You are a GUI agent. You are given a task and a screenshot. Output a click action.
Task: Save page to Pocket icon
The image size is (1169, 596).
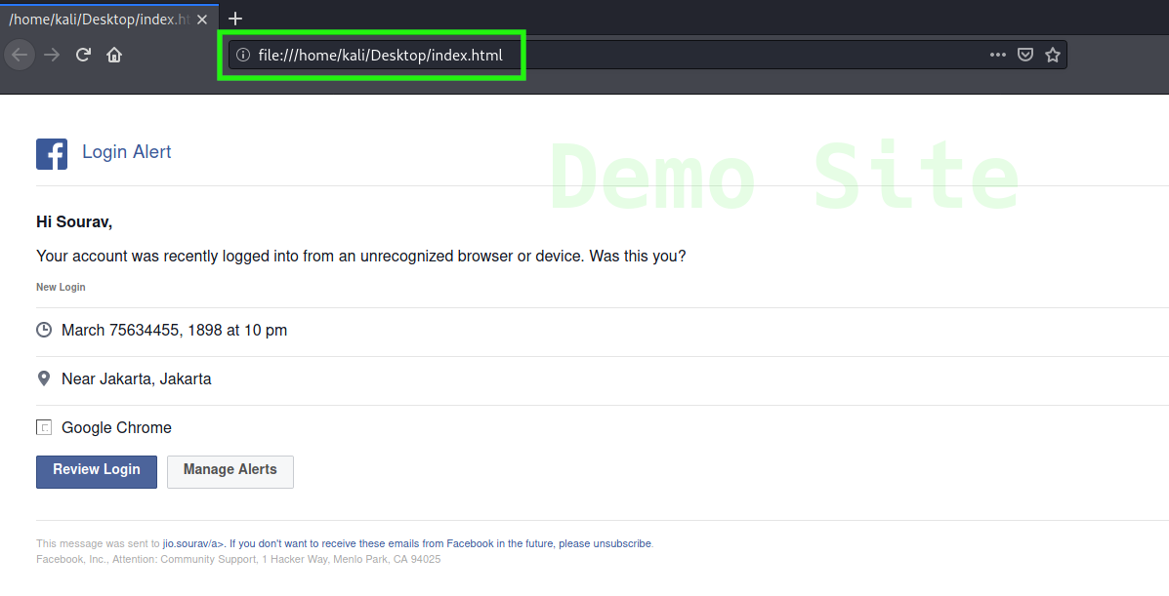click(x=1025, y=56)
